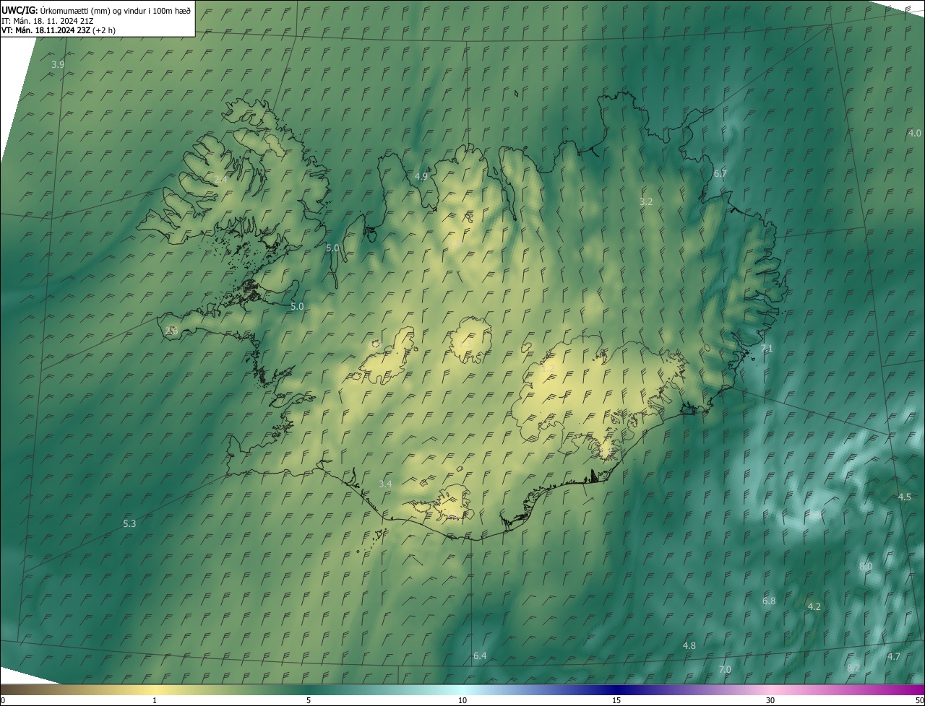
Task: Click the "1" tick on the color scale
Action: tap(155, 701)
